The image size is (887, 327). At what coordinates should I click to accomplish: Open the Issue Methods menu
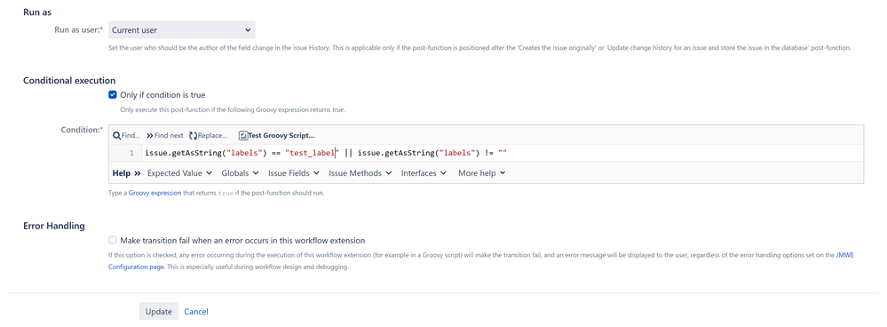[x=360, y=173]
